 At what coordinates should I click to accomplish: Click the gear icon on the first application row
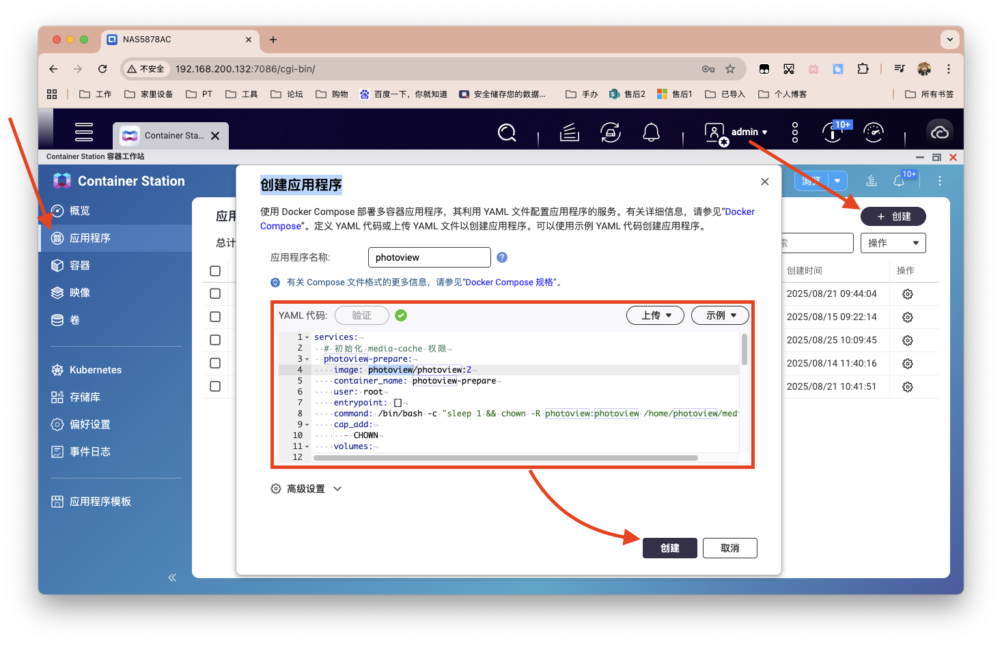point(907,293)
